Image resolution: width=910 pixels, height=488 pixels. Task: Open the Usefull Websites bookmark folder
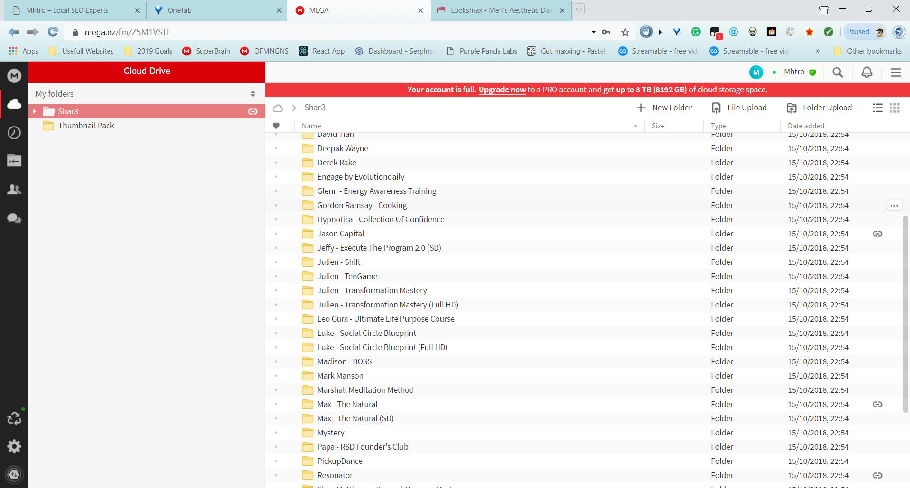pyautogui.click(x=82, y=51)
